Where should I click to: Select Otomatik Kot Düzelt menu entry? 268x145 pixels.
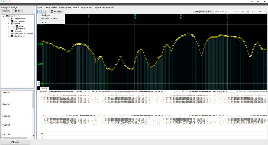tap(50, 18)
